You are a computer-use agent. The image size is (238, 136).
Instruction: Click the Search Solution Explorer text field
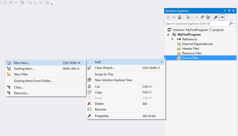196,24
